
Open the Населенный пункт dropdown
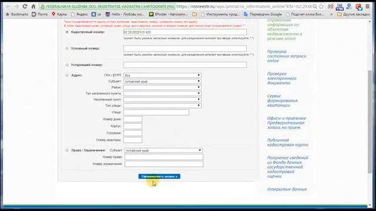162,99
